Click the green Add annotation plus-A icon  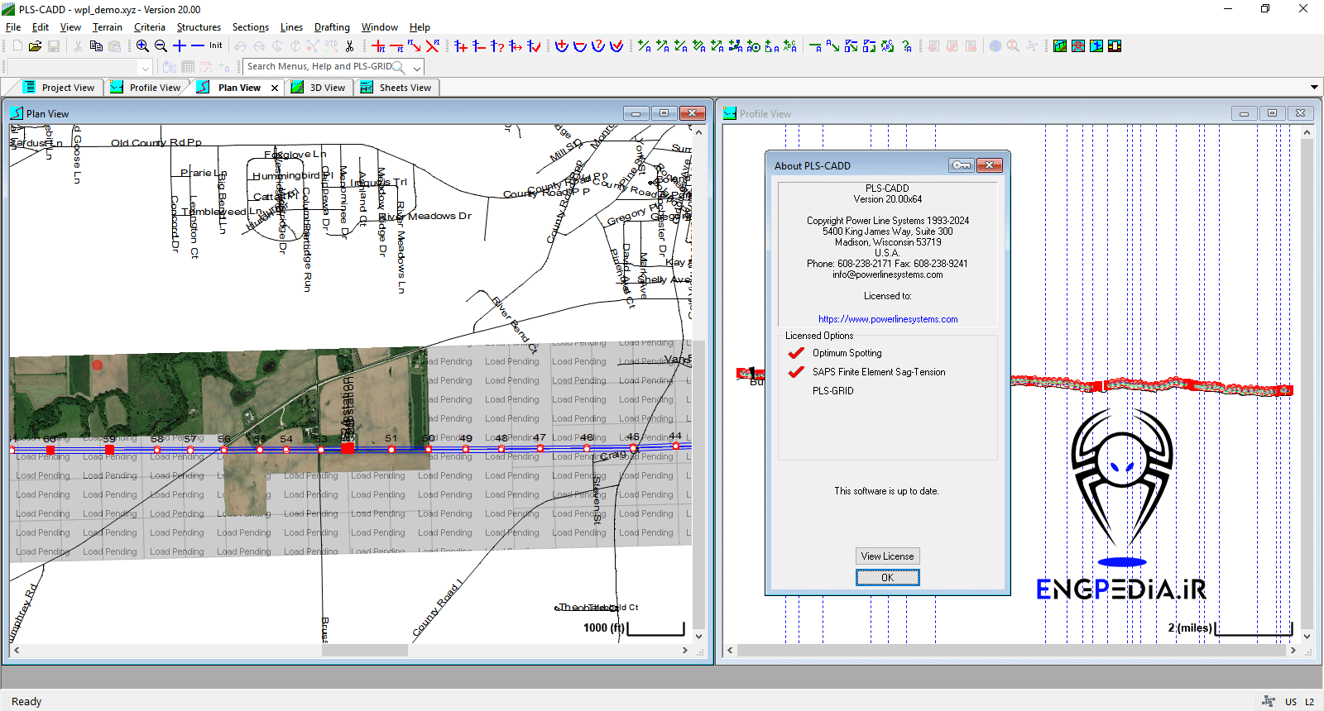[644, 46]
